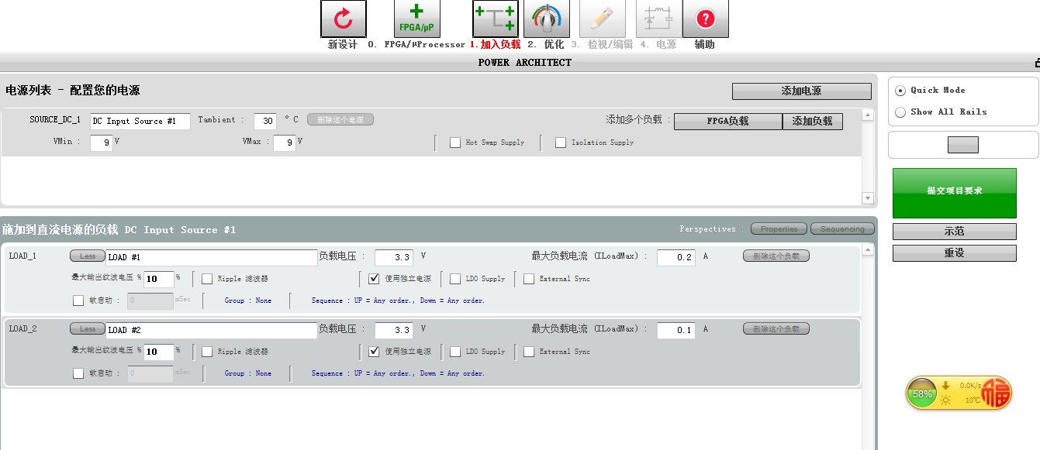Screen dimensions: 1040x450
Task: Switch to Sequencing perspective
Action: 842,229
